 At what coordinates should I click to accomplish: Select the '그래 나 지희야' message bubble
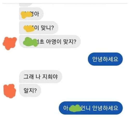click(40, 77)
